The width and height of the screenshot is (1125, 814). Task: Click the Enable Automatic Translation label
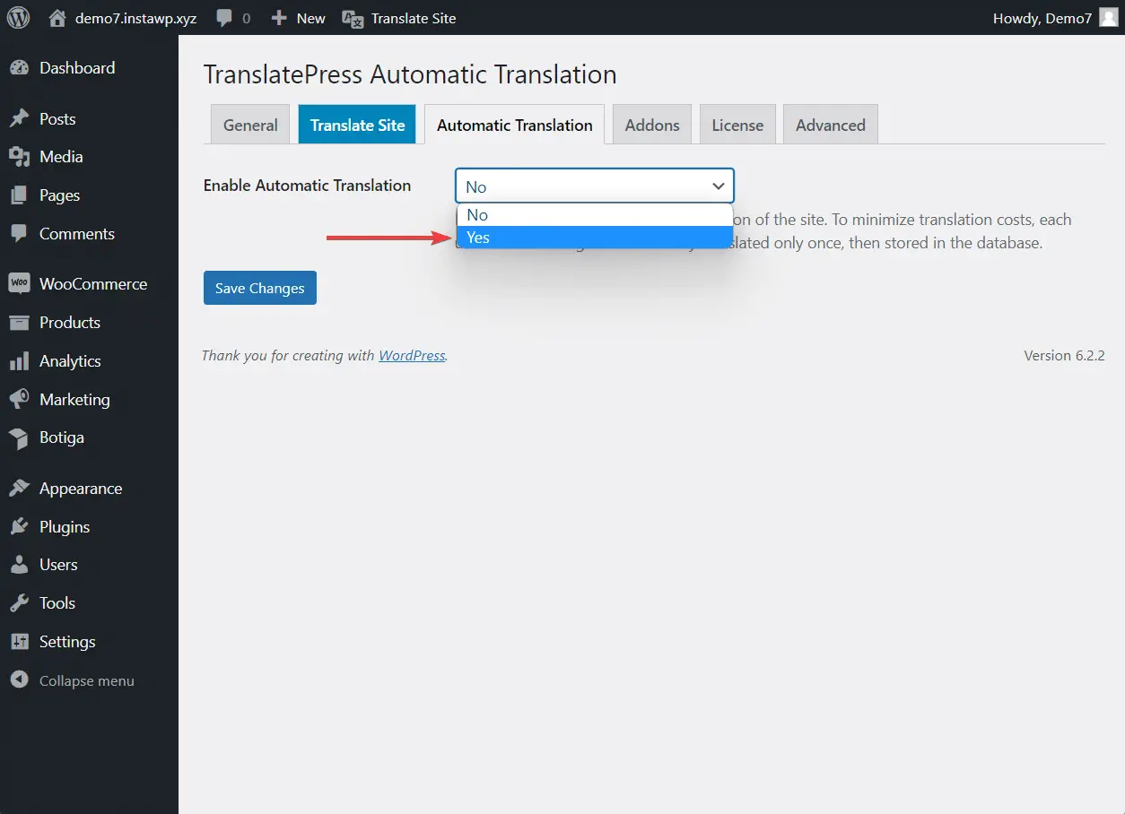[x=307, y=186]
